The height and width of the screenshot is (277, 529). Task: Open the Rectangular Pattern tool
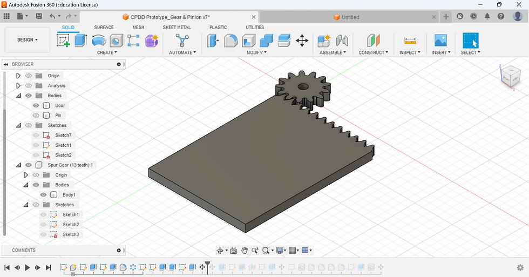tap(134, 41)
